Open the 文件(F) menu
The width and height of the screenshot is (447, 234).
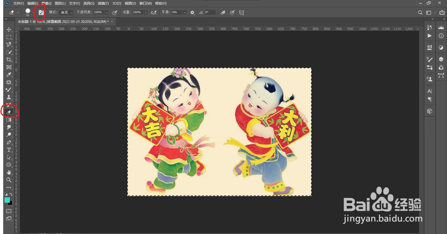click(x=18, y=3)
